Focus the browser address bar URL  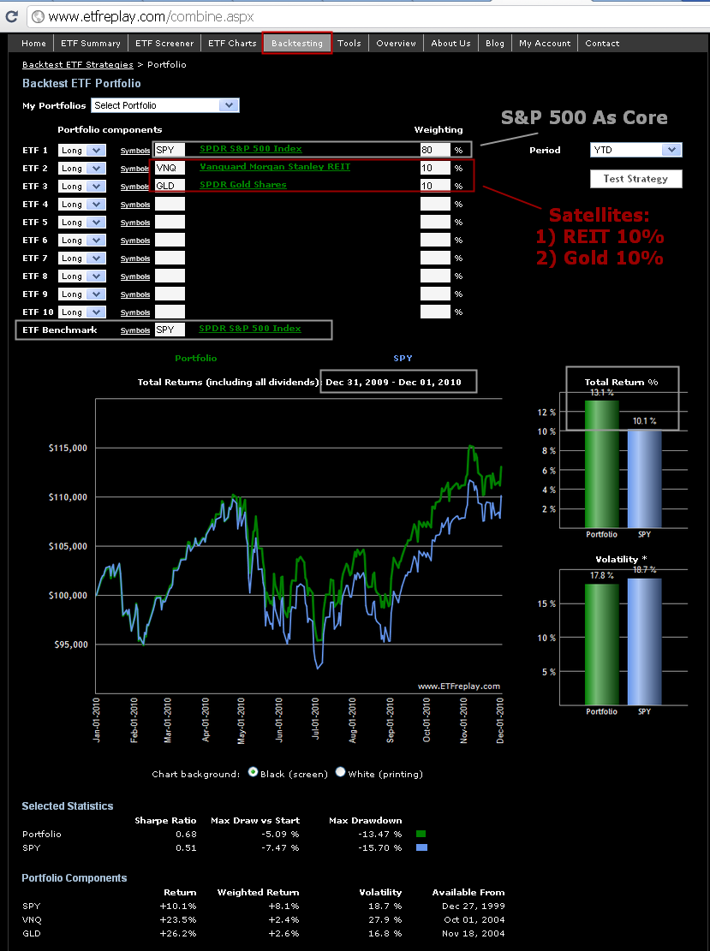pyautogui.click(x=151, y=17)
